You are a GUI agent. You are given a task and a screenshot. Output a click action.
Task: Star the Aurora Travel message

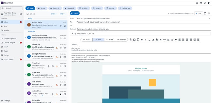[60, 26]
